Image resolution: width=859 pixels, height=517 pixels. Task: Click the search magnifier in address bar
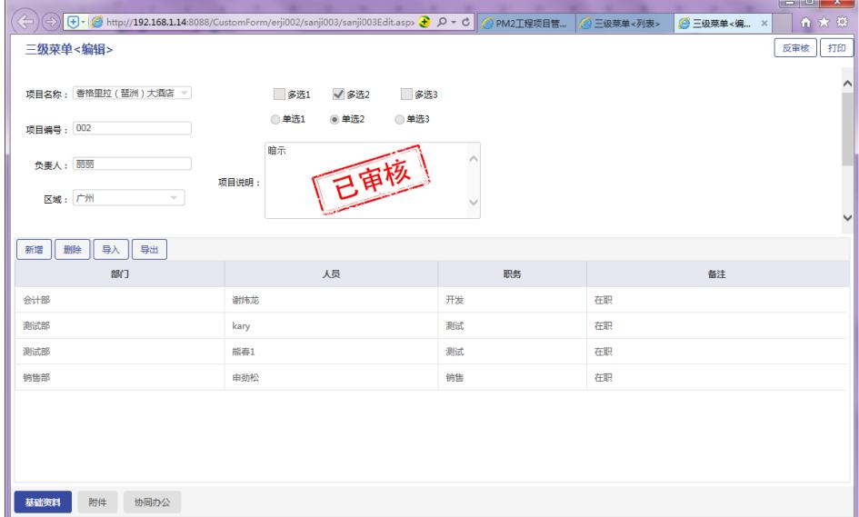click(x=445, y=21)
